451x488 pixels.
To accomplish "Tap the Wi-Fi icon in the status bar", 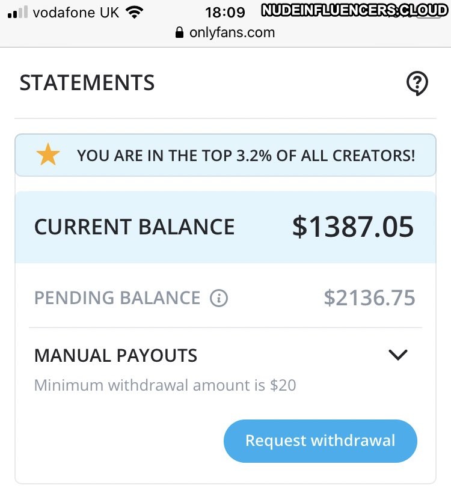I will (x=135, y=12).
